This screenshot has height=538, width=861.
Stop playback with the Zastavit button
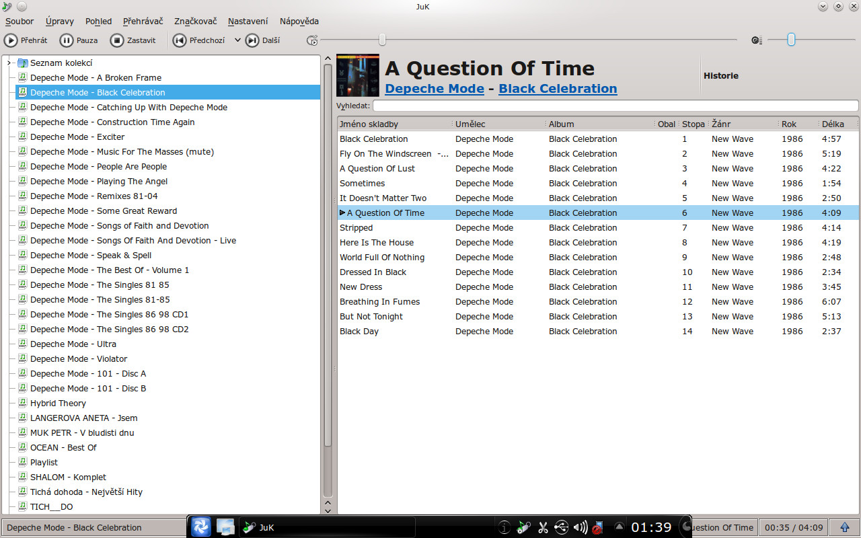133,40
